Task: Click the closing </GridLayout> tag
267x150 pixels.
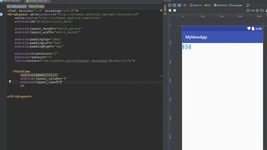Action: (20, 96)
